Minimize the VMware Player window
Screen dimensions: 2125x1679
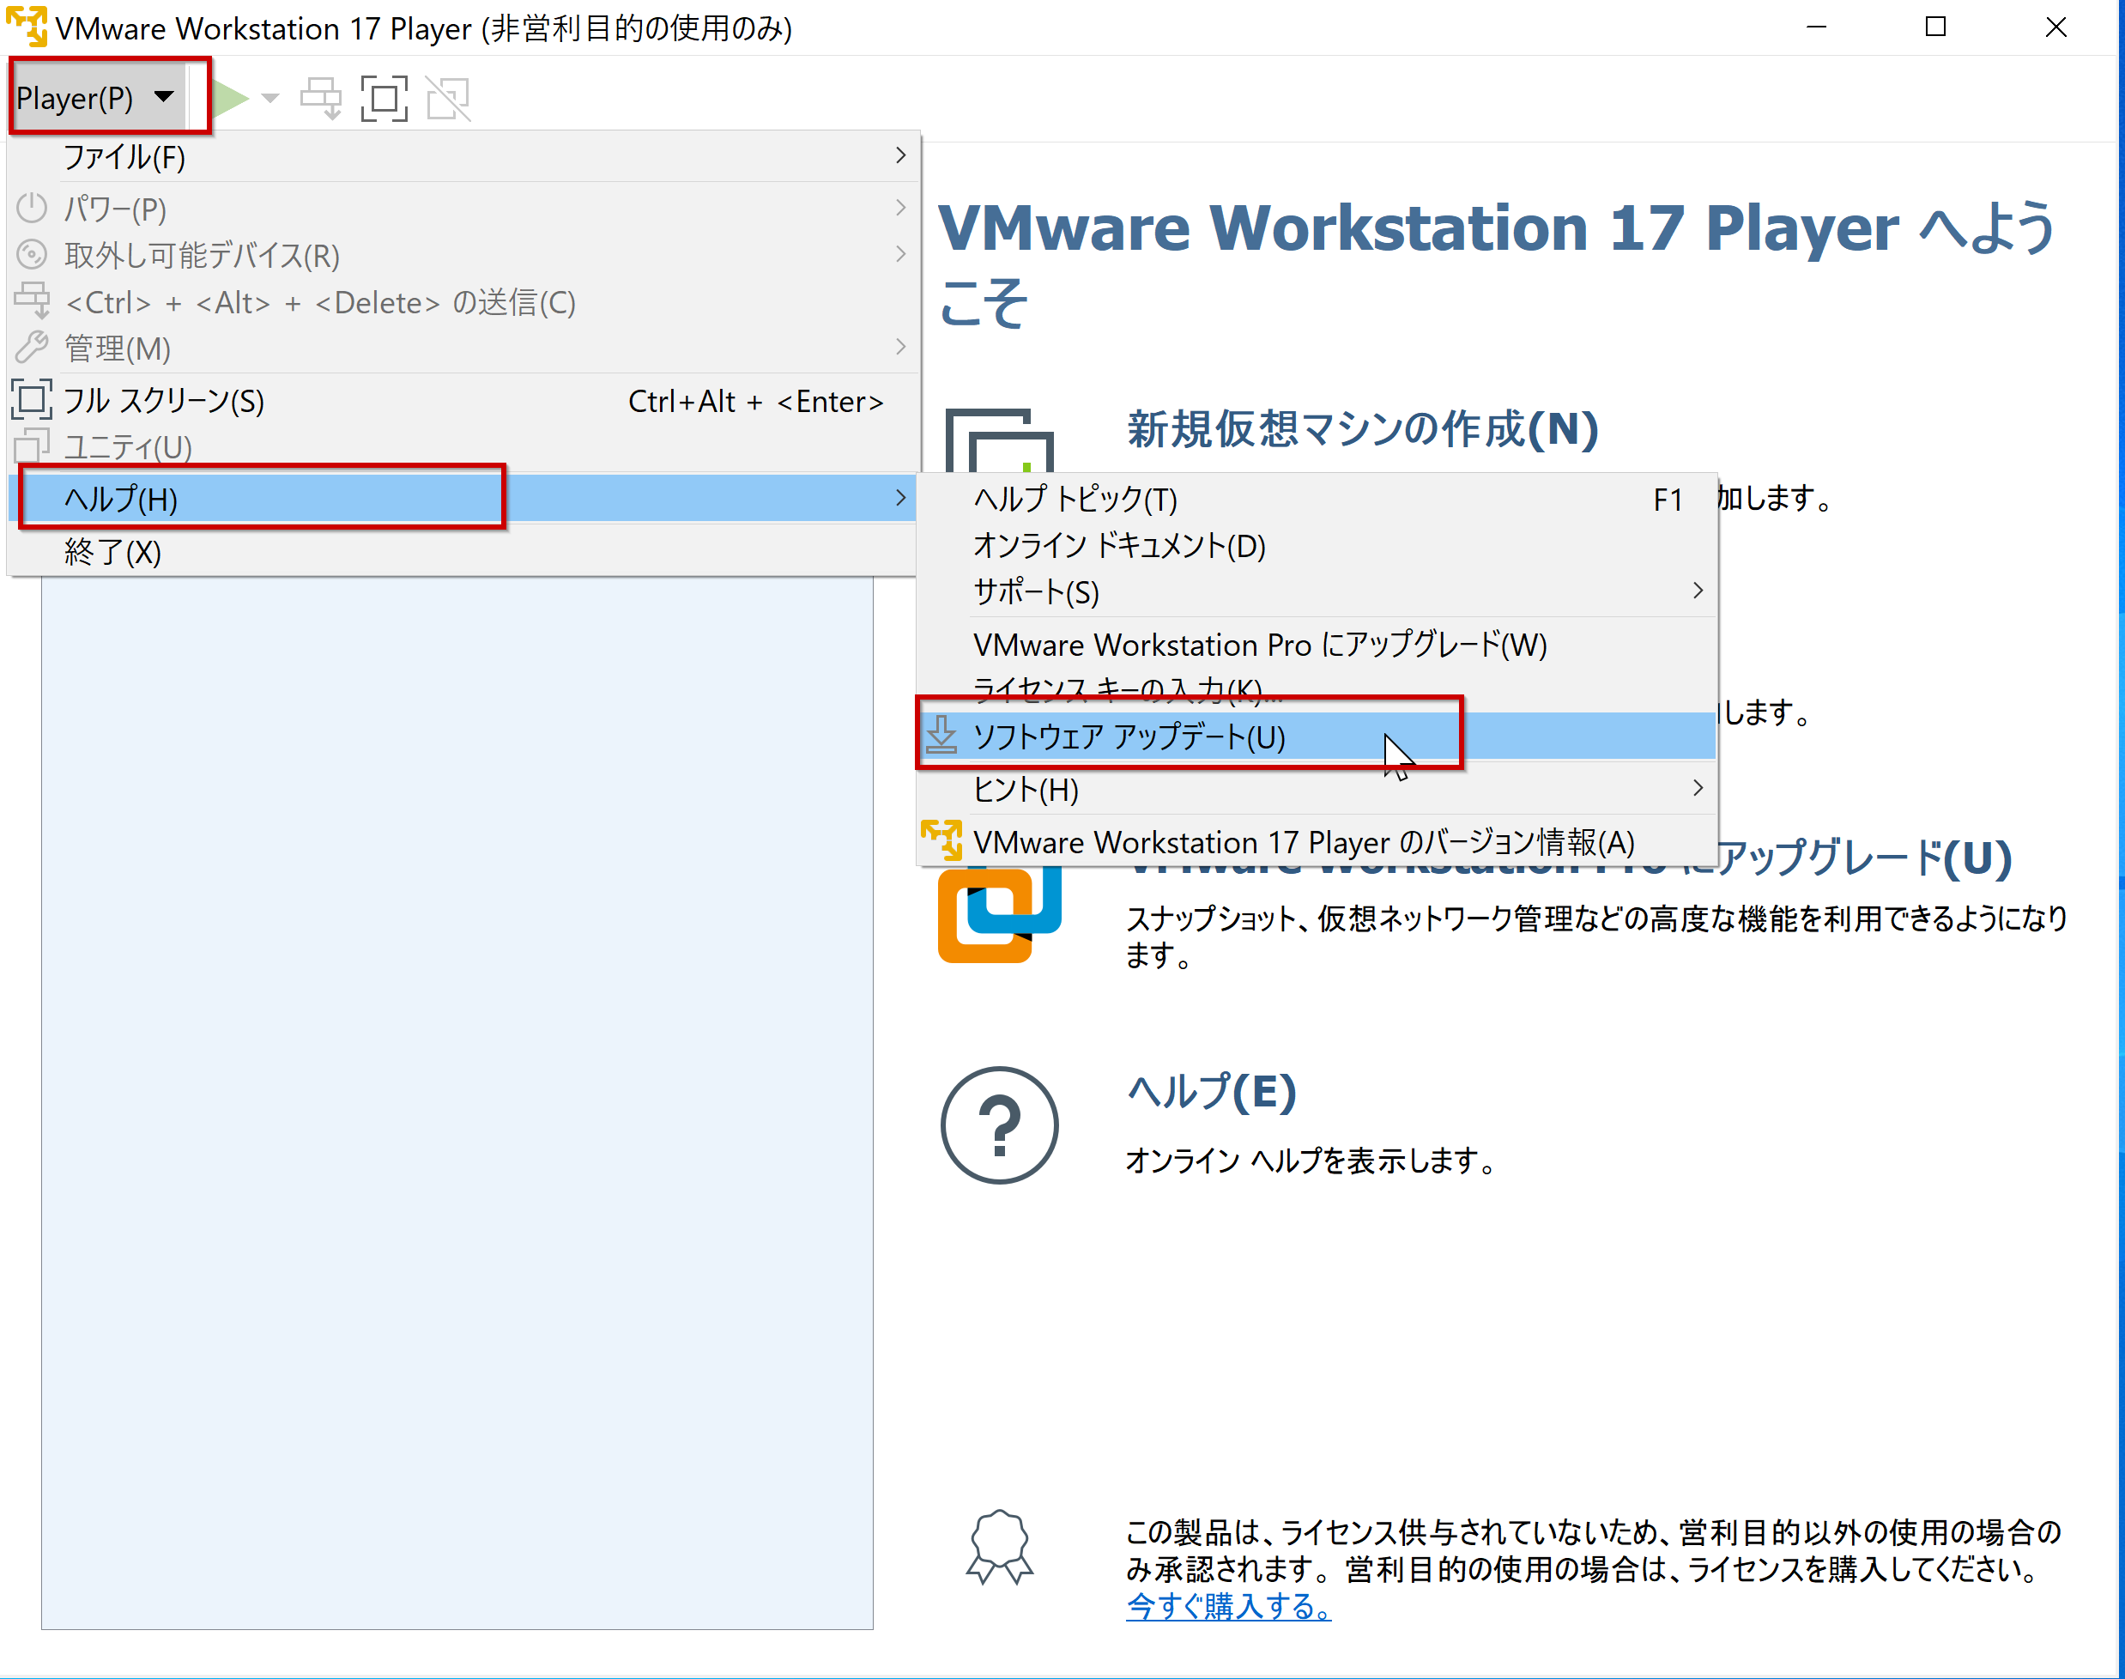click(1816, 27)
